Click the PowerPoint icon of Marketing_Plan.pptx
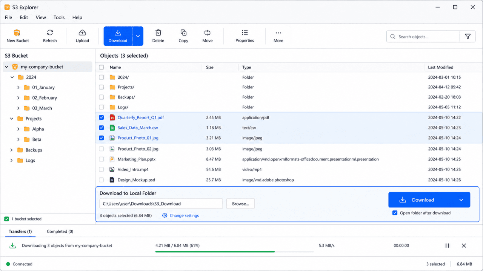The width and height of the screenshot is (483, 271). coord(112,159)
